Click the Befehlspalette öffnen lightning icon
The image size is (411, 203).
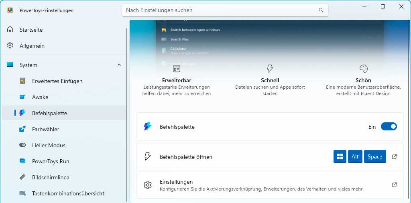[x=148, y=156]
